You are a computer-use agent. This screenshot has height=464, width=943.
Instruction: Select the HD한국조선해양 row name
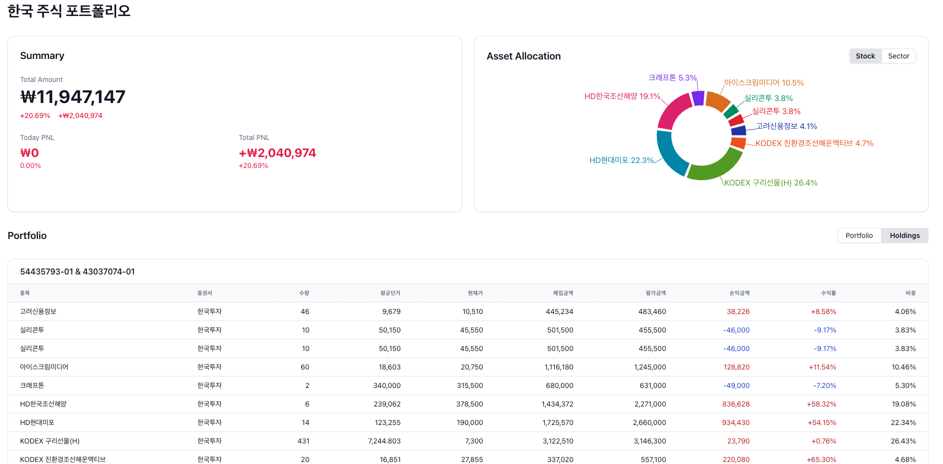43,404
